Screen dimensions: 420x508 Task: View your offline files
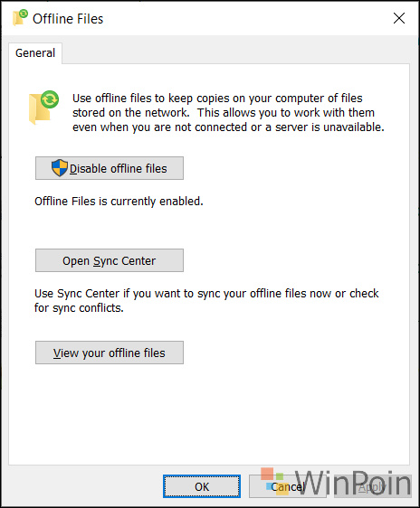click(110, 353)
